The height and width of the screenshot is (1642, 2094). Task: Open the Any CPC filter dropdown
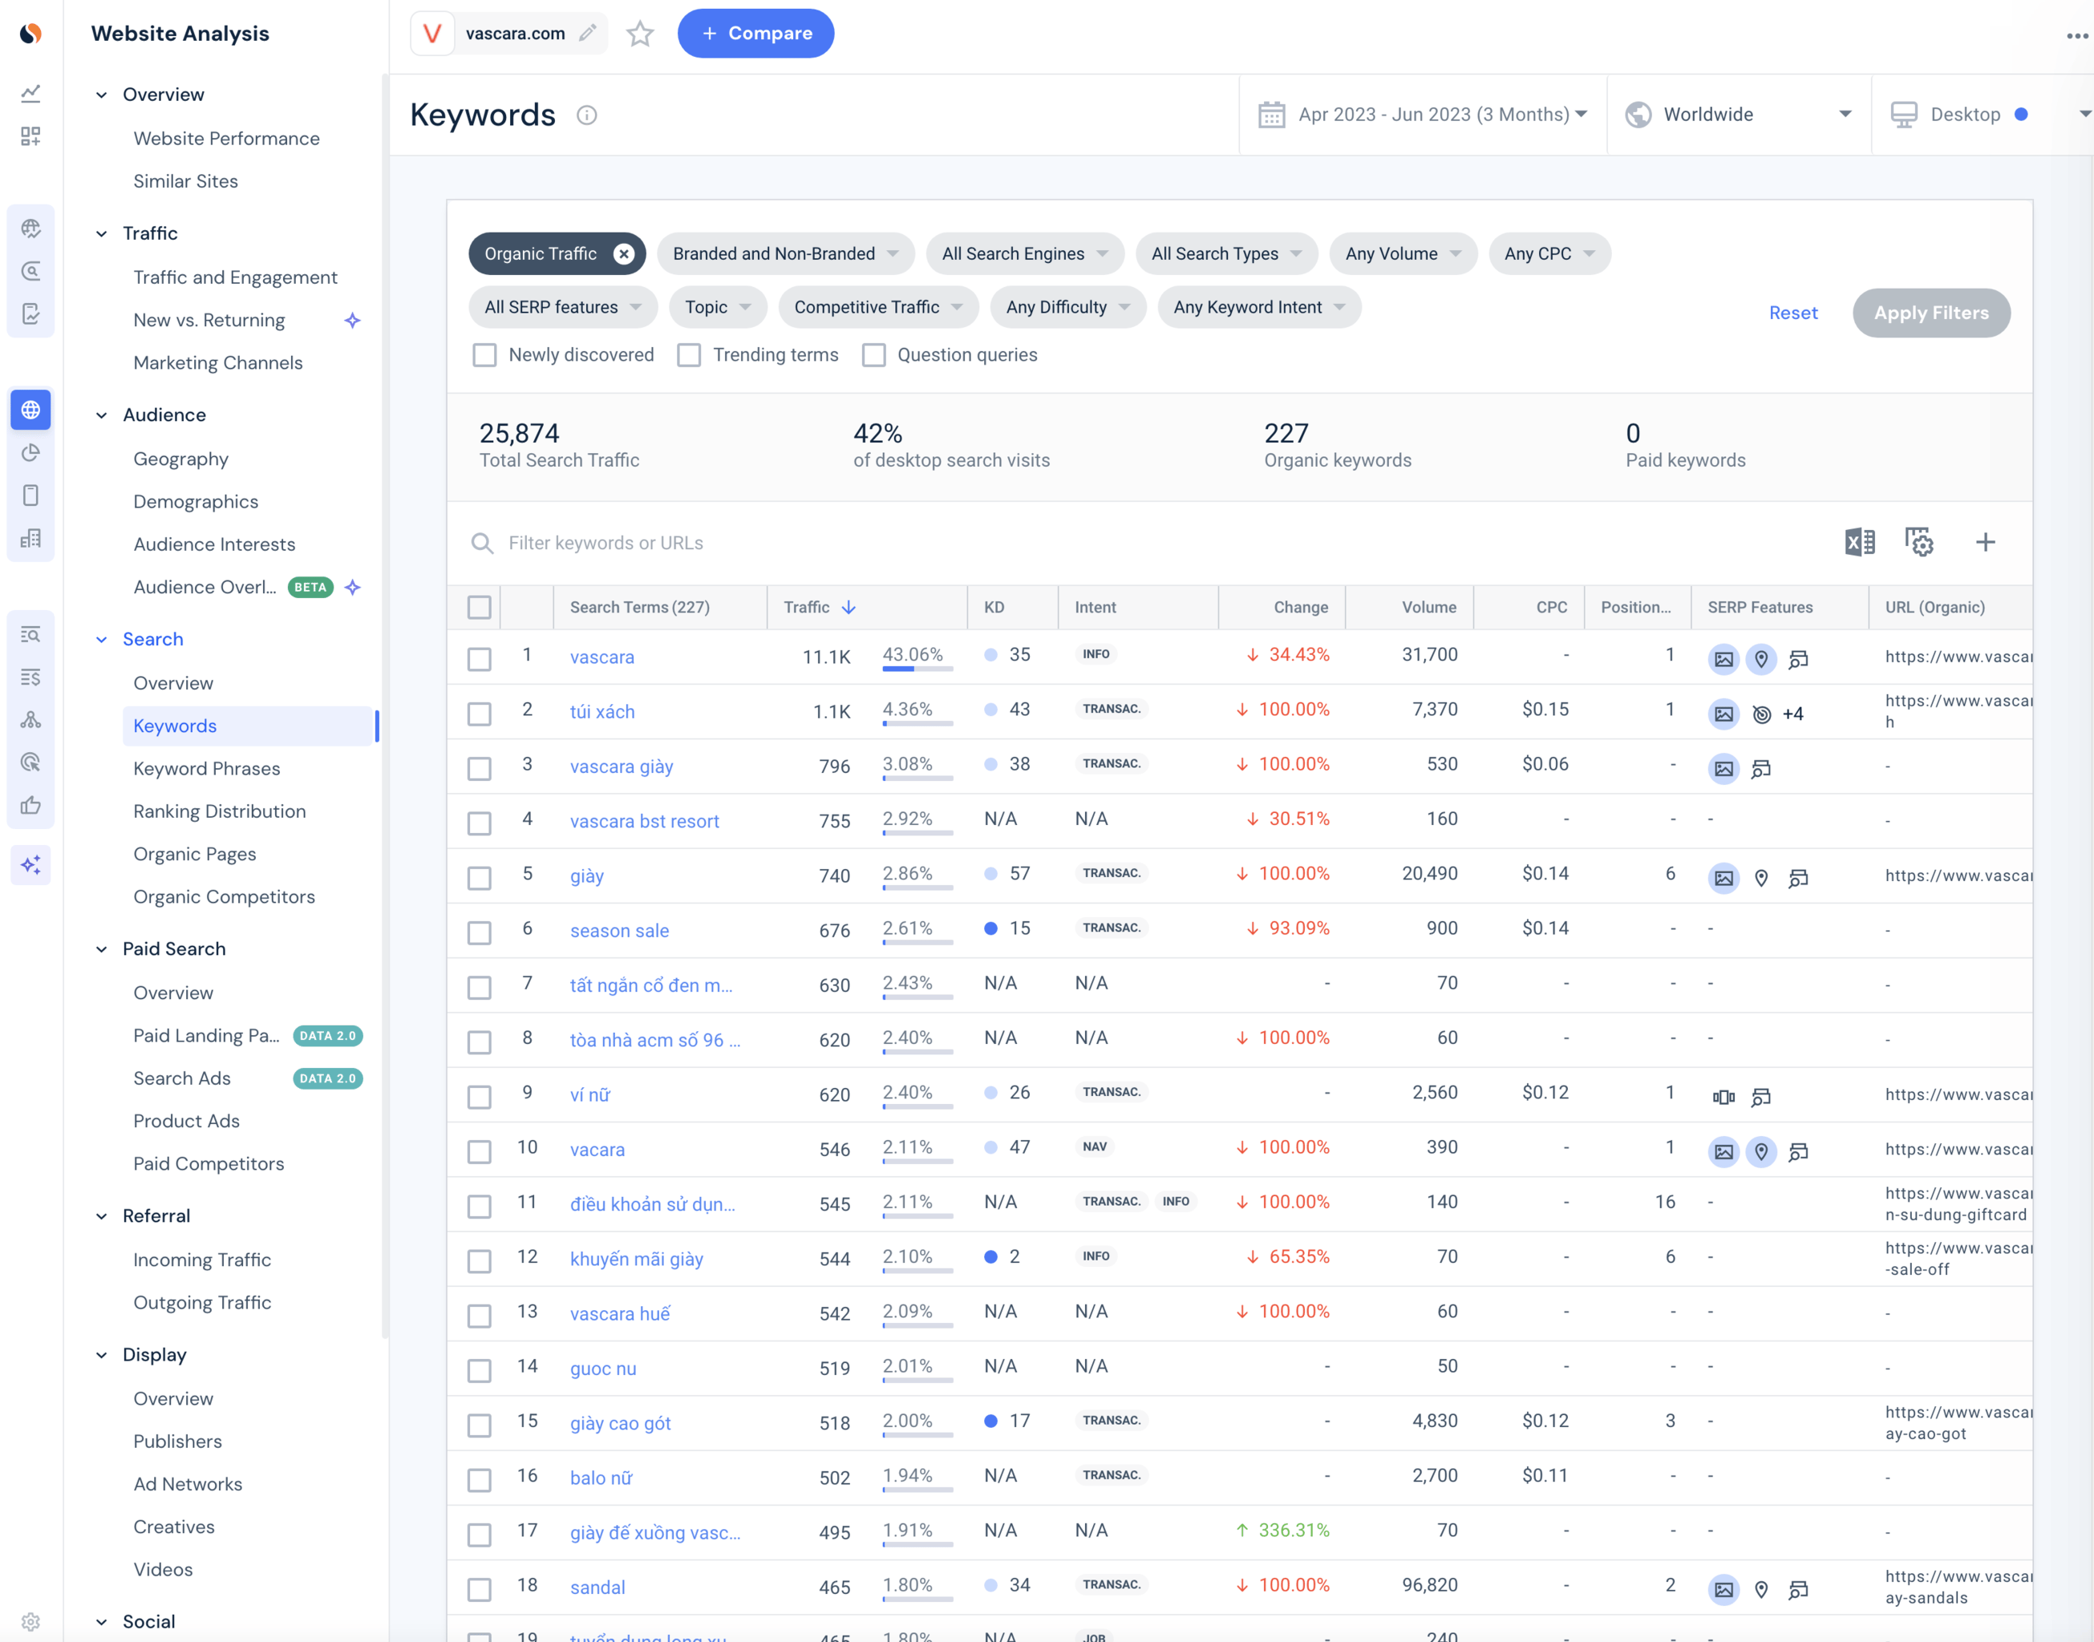tap(1549, 254)
